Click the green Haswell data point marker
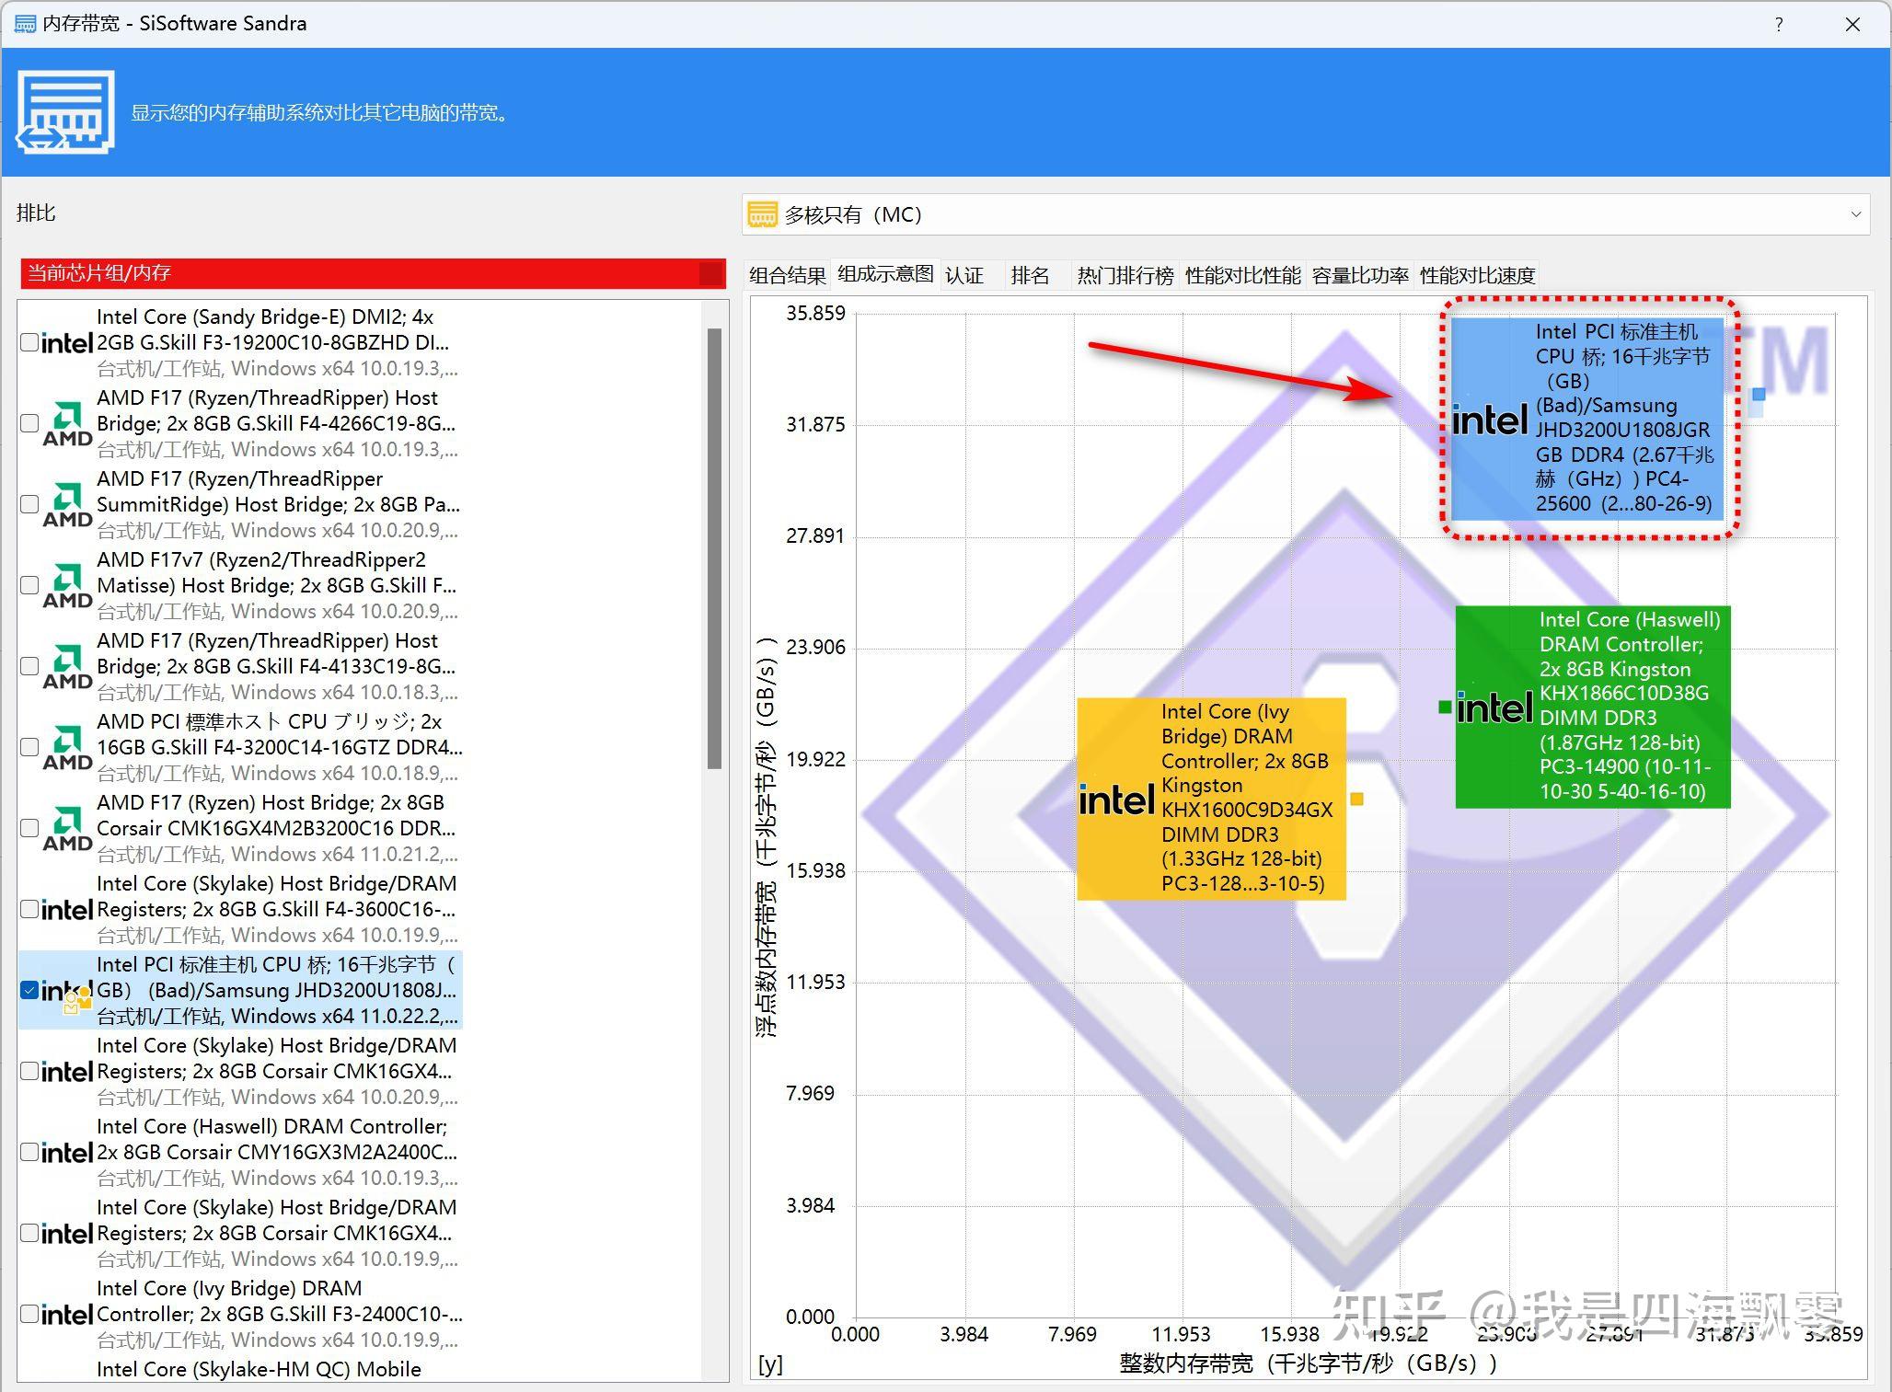1892x1392 pixels. (x=1445, y=707)
